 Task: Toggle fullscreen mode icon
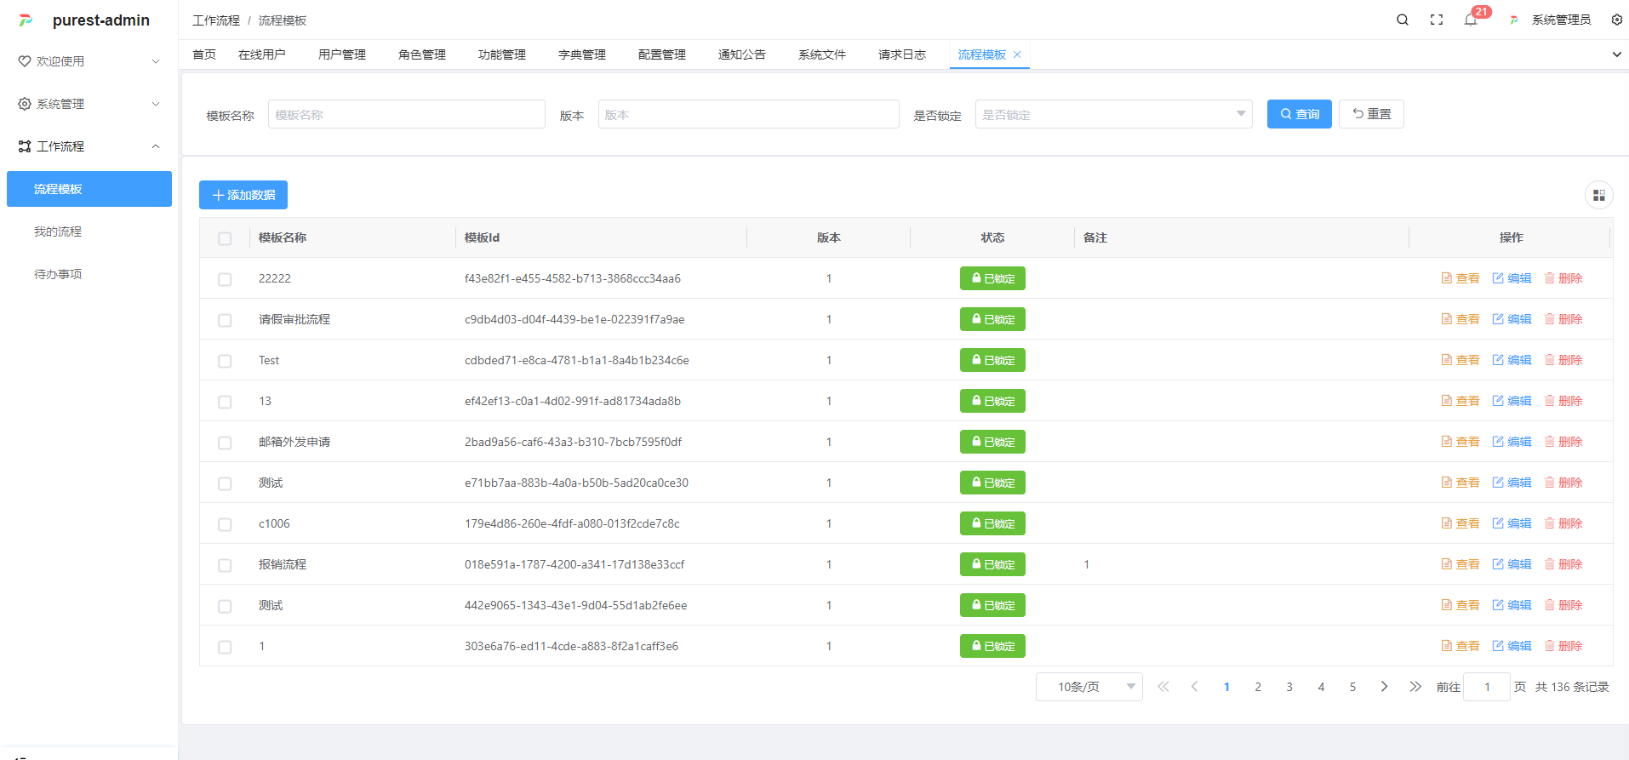pyautogui.click(x=1436, y=20)
